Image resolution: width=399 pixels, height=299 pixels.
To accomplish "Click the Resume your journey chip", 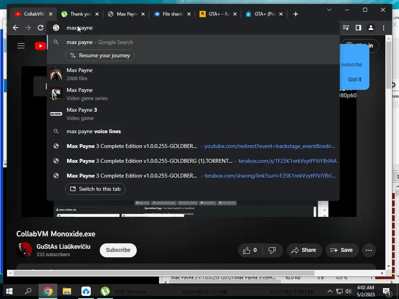I will 100,55.
